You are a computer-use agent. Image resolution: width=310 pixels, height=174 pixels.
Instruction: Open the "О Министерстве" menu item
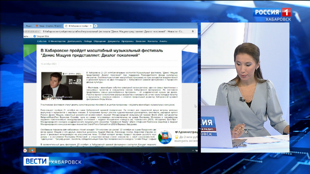[x=57, y=41]
